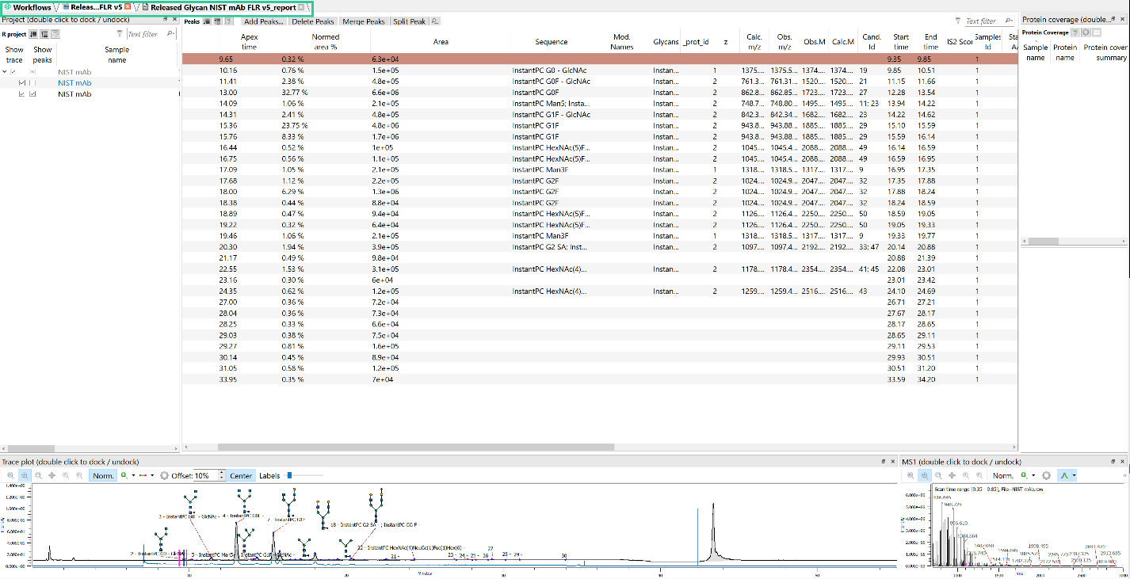Click funnel filter icon in Project panel
This screenshot has width=1130, height=579.
click(120, 34)
